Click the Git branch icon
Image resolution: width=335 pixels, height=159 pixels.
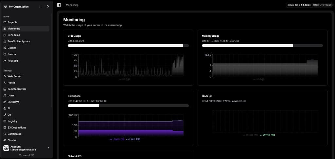coord(5,115)
